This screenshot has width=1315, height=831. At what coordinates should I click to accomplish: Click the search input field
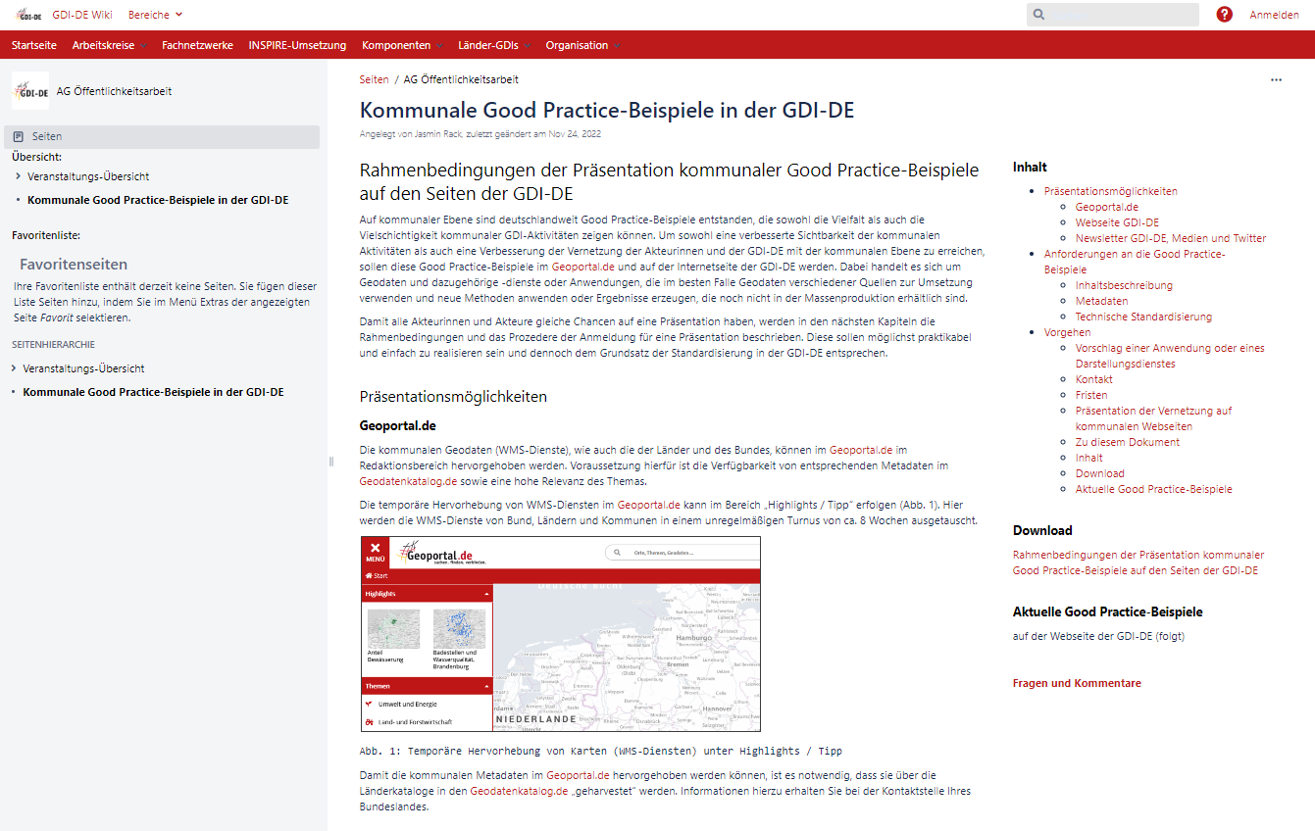click(x=1120, y=15)
